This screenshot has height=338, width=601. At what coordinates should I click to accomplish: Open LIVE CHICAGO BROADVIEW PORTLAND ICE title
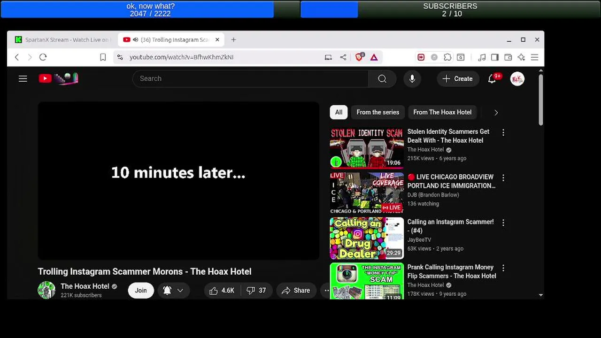pos(451,181)
